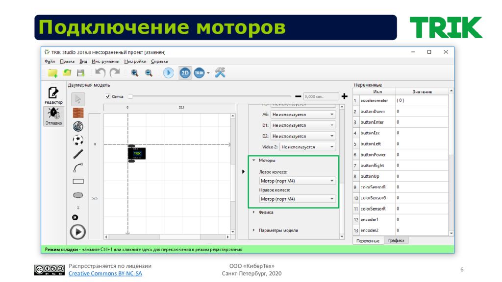The width and height of the screenshot is (502, 282).
Task: Open toolbar dropdown arrow beside TRIK icon
Action: point(208,73)
